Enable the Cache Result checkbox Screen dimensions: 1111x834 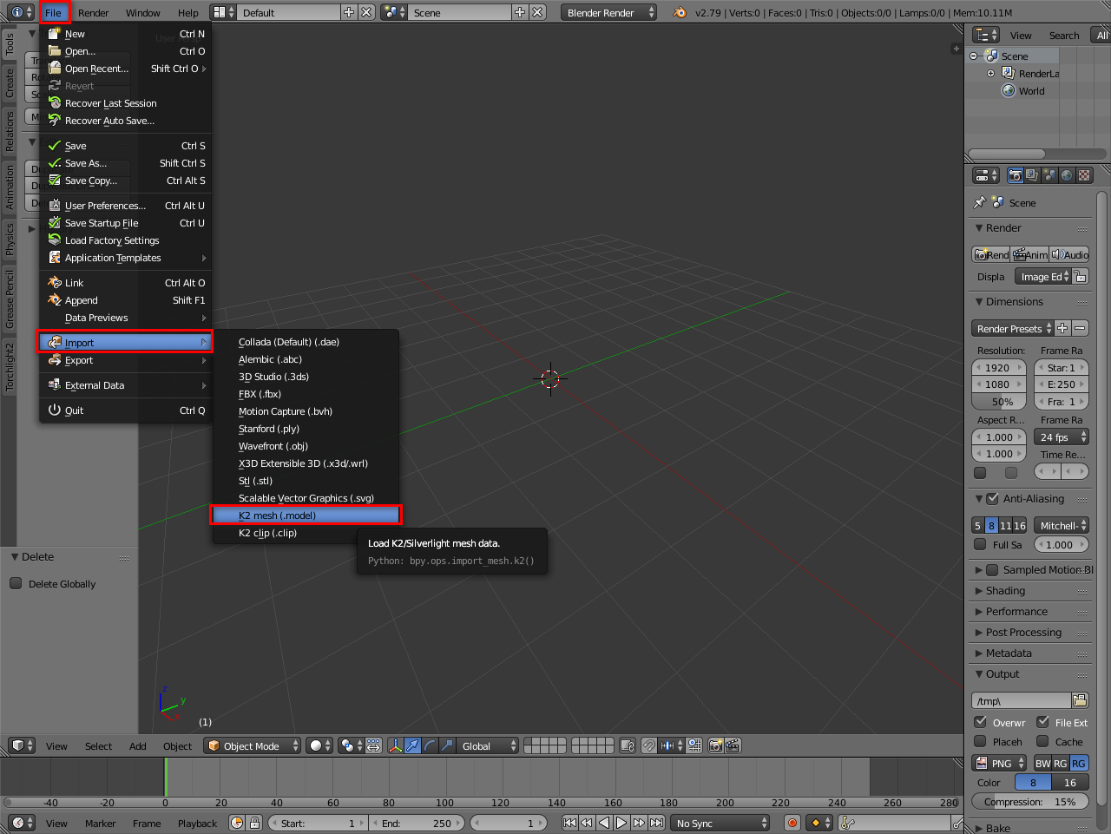click(1042, 741)
